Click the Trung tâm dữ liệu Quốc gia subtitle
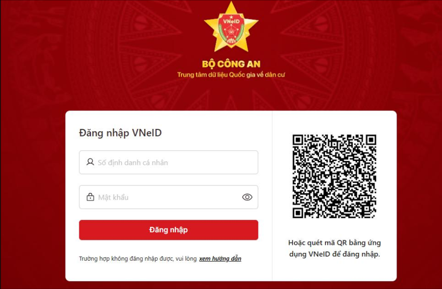The image size is (442, 289). click(x=231, y=75)
